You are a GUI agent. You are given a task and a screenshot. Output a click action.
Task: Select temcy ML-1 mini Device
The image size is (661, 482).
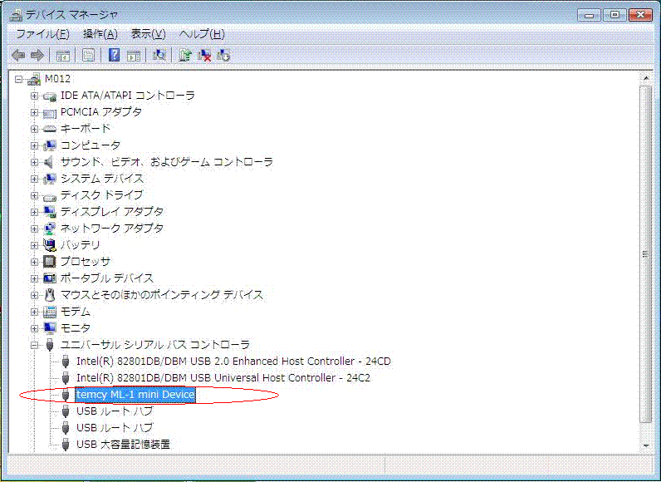[135, 395]
